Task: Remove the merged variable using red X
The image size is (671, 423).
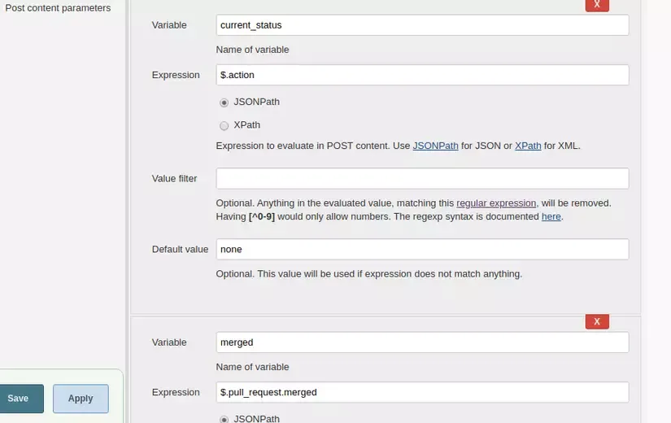Action: pyautogui.click(x=597, y=321)
